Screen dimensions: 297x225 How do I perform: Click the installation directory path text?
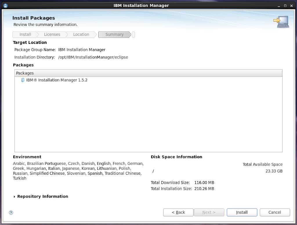(93, 57)
